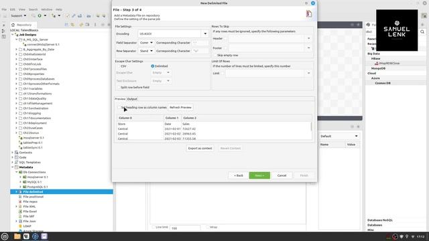Click the network icon in system tray
Screen dimensions: 429x241
coord(413,236)
